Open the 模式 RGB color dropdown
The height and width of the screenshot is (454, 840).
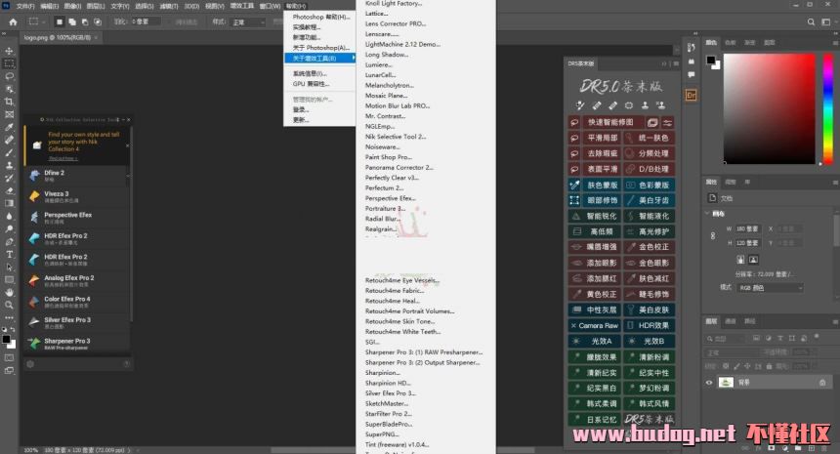(769, 287)
